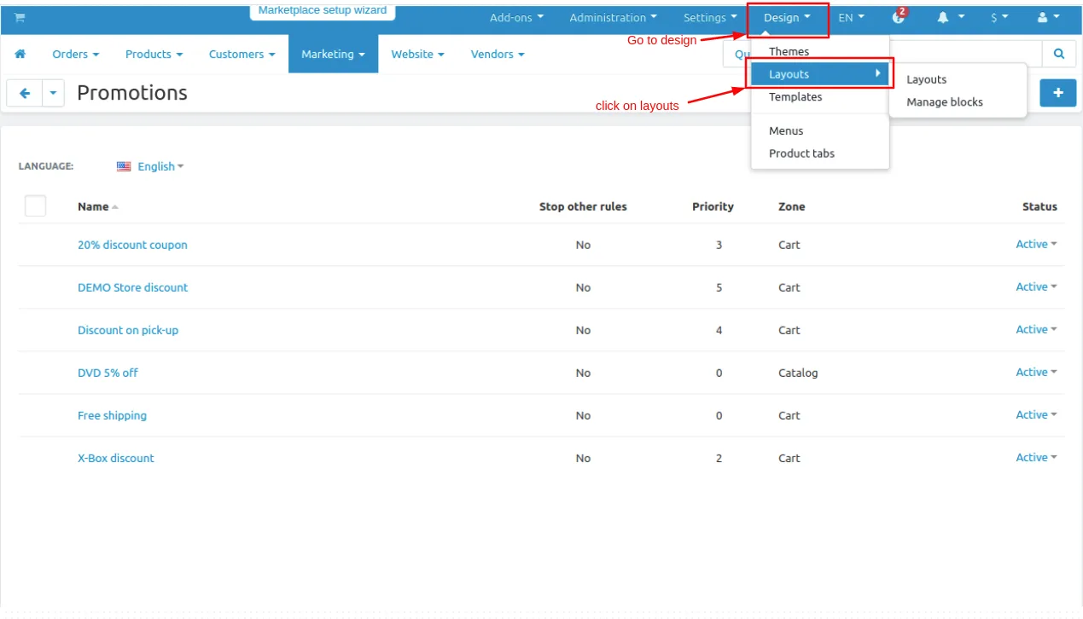This screenshot has height=619, width=1083.
Task: Open English language selector dropdown
Action: pos(150,166)
